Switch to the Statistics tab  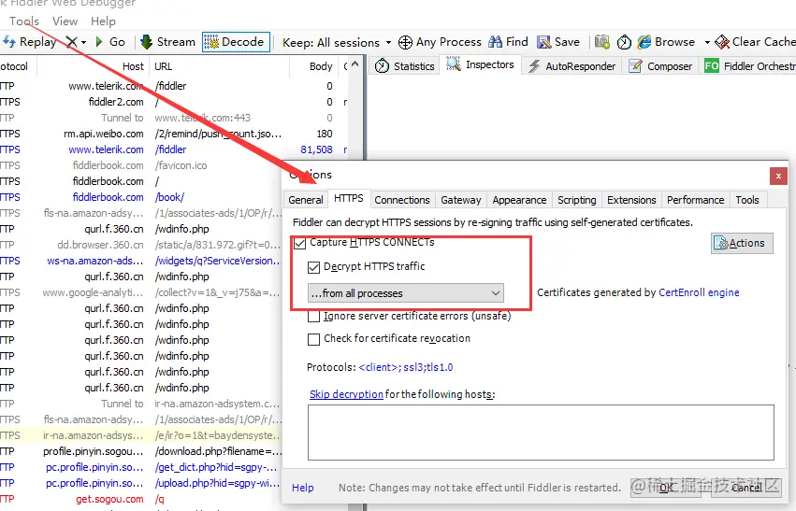[x=404, y=66]
